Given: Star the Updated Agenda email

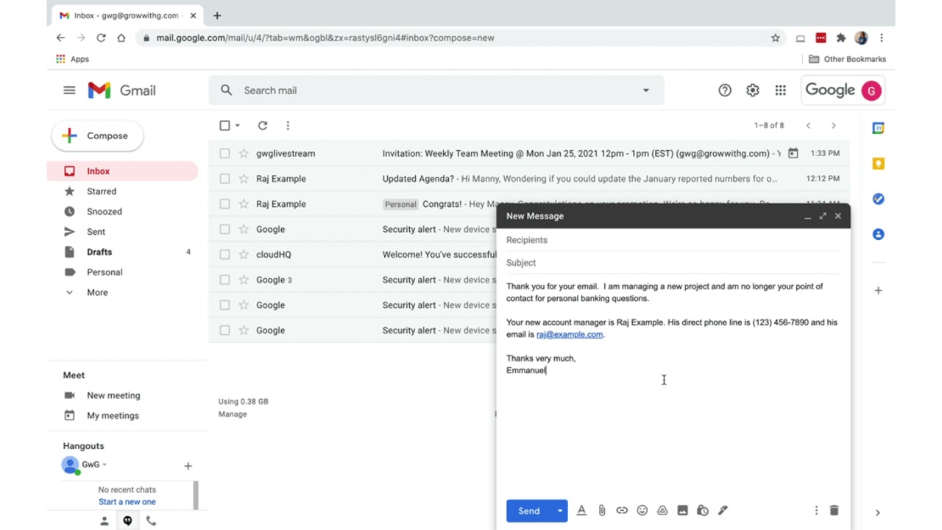Looking at the screenshot, I should pos(244,178).
